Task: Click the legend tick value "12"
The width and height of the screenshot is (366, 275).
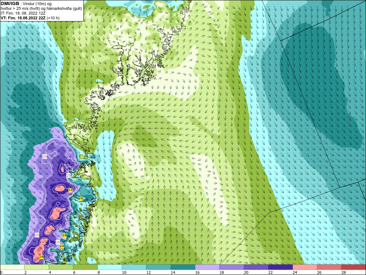Action: [149, 272]
